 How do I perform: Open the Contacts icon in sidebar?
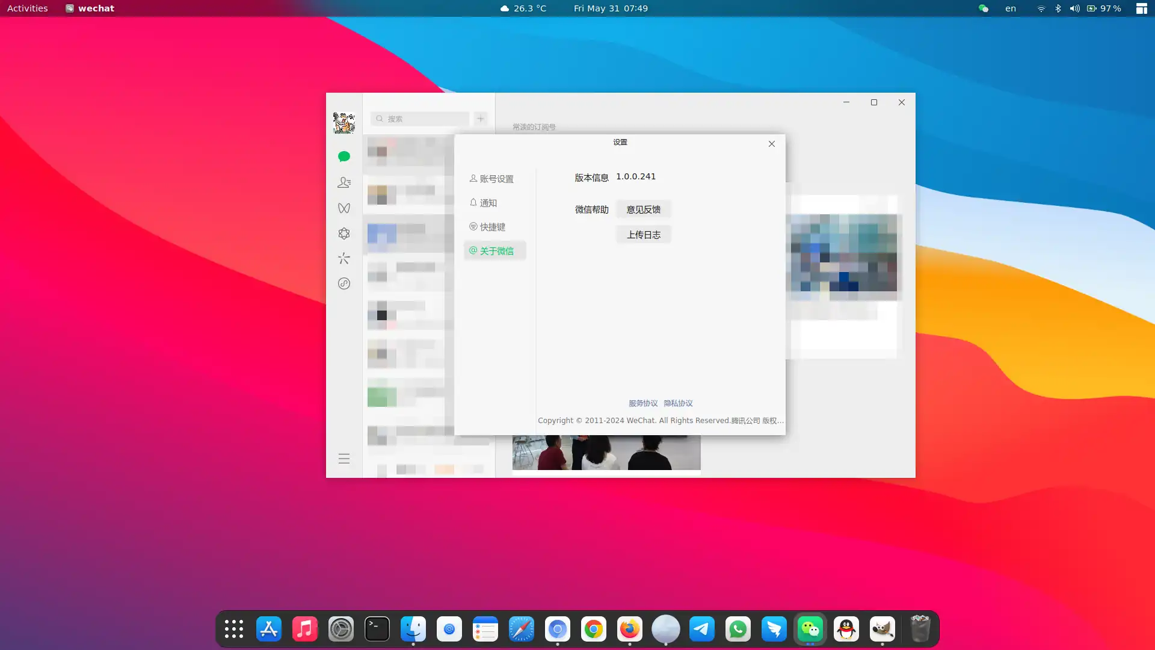pos(344,182)
